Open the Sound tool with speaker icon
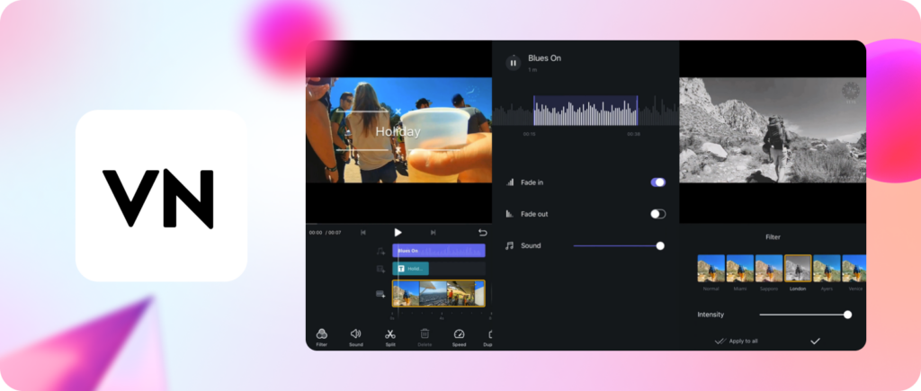The height and width of the screenshot is (391, 921). 355,336
